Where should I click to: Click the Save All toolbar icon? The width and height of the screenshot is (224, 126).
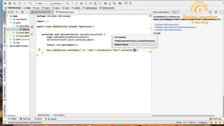pos(10,3)
